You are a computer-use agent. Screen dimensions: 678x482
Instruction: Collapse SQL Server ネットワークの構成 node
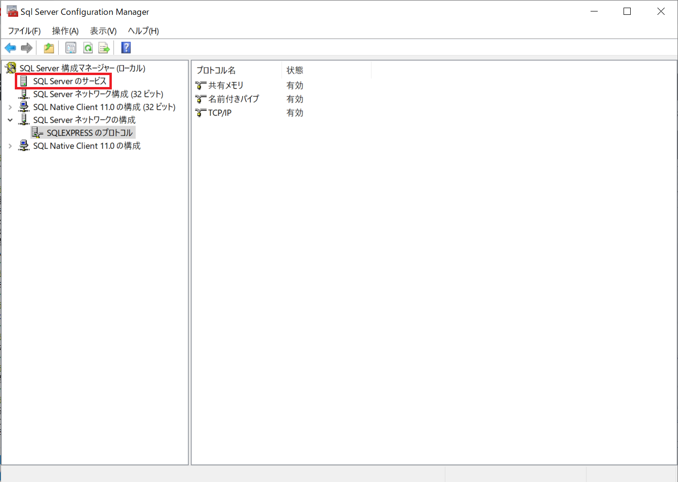click(10, 120)
